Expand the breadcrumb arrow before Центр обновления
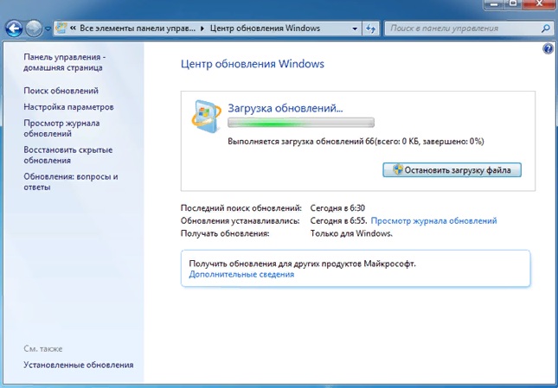 point(202,29)
